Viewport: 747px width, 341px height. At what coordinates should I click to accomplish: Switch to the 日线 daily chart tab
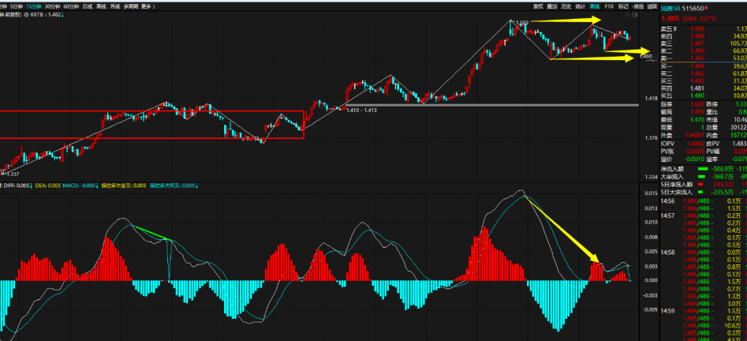click(x=88, y=7)
